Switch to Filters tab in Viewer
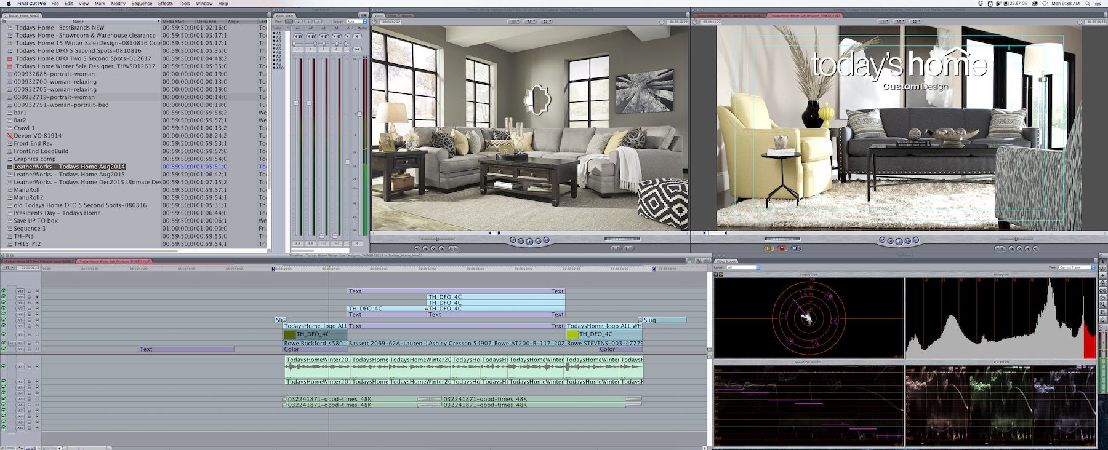This screenshot has width=1108, height=450. (392, 15)
